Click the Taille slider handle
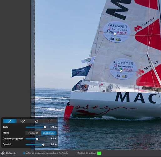This screenshot has width=161, height=157. pyautogui.click(x=45, y=127)
